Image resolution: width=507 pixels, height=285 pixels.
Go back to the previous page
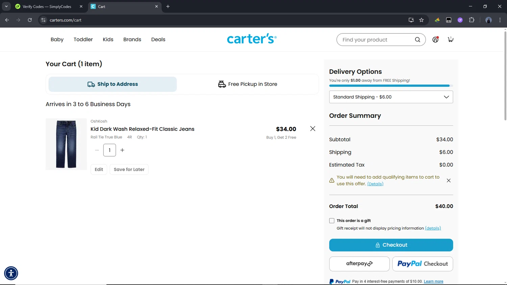tap(7, 20)
